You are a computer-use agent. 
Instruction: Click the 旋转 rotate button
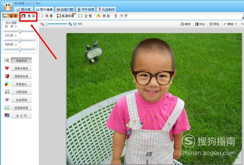(185, 24)
